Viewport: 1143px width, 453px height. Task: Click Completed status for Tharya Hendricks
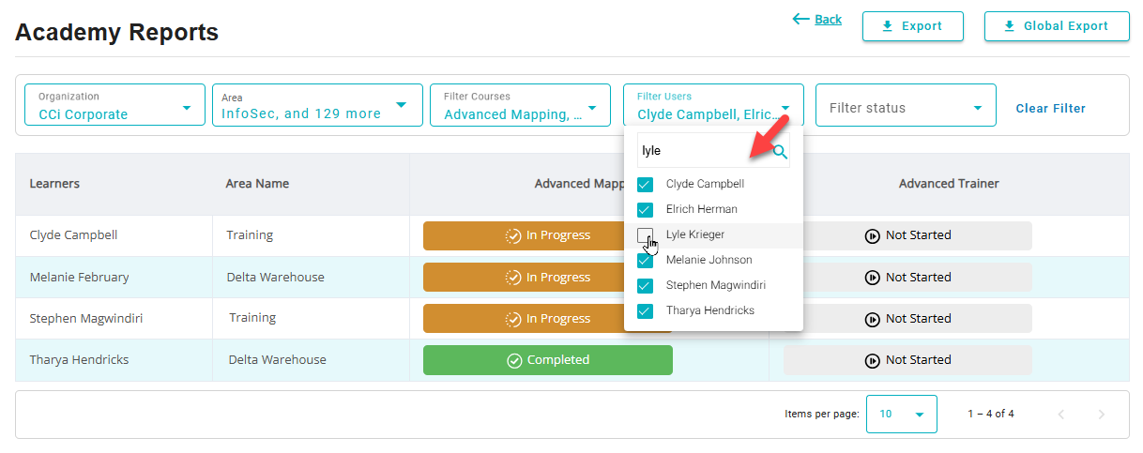click(547, 360)
